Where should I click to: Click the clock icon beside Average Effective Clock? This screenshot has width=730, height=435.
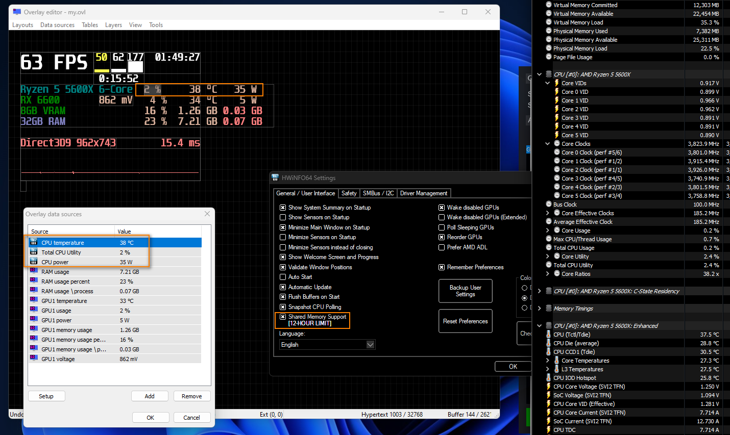549,221
